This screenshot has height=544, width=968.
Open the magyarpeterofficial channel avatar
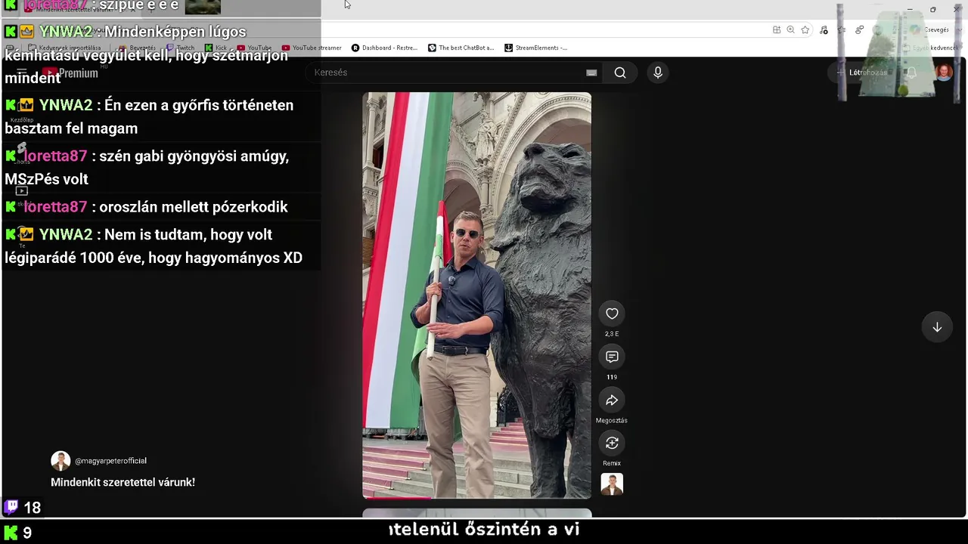pyautogui.click(x=60, y=461)
